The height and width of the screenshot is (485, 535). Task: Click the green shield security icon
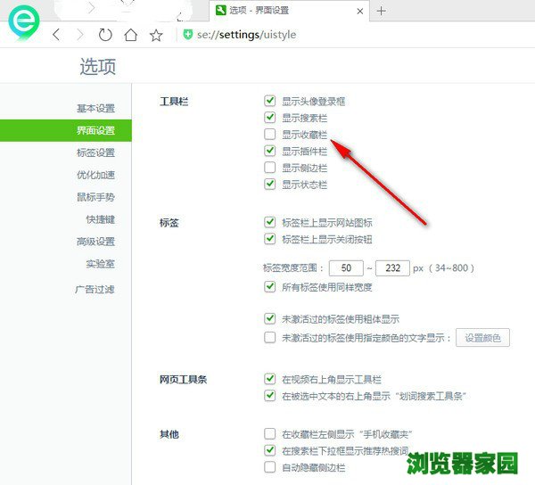(187, 35)
